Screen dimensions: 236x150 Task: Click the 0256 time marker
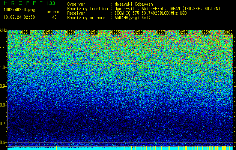tap(138, 32)
